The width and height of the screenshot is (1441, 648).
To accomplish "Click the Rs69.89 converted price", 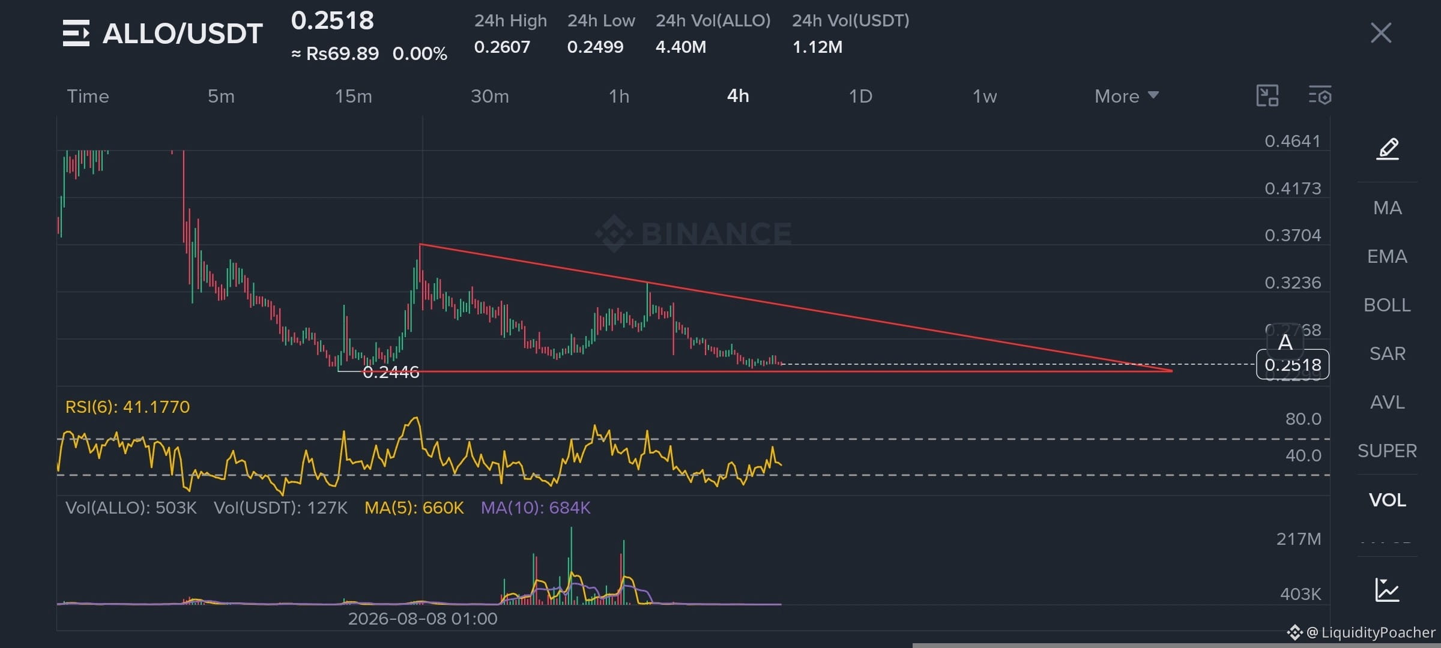I will click(x=342, y=54).
